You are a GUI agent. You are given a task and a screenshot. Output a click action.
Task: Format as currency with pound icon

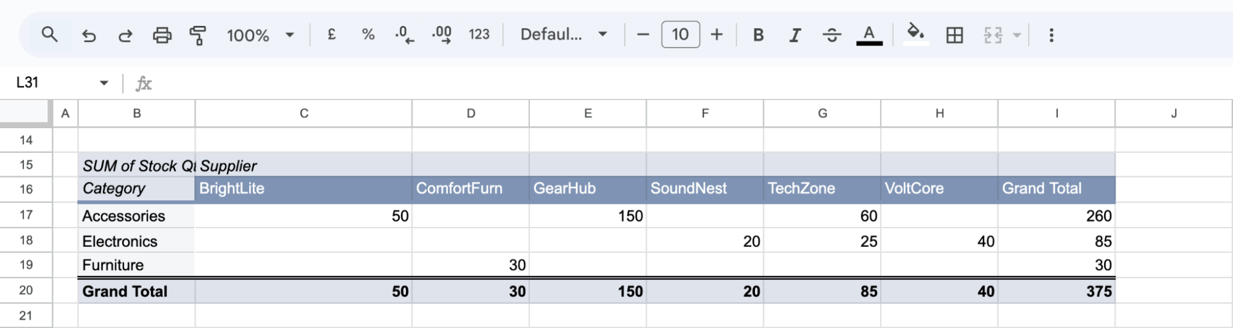[331, 35]
